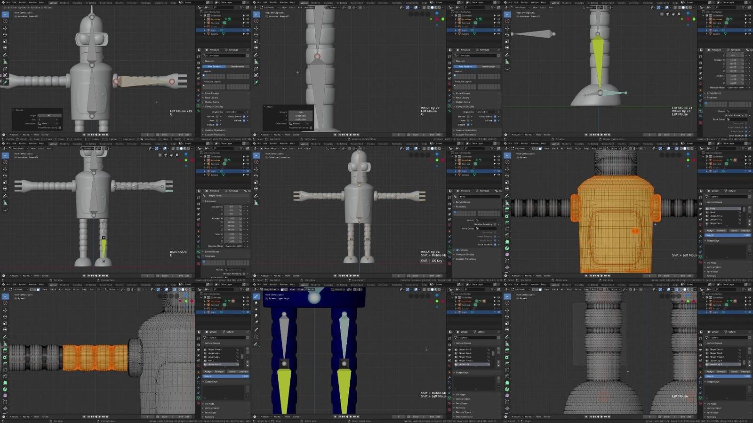Select Cursor tool beside orange torso mesh
This screenshot has height=423, width=753.
click(x=507, y=162)
